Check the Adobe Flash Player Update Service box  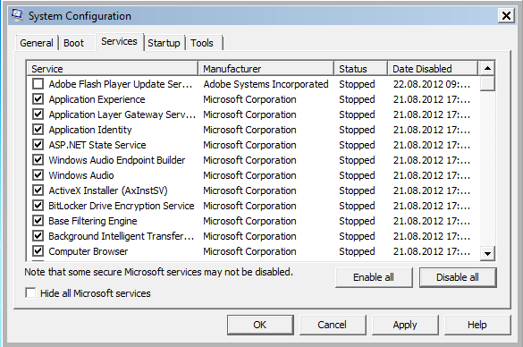tap(38, 84)
